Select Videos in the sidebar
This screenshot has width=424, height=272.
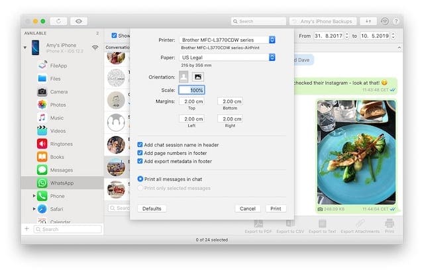point(58,131)
